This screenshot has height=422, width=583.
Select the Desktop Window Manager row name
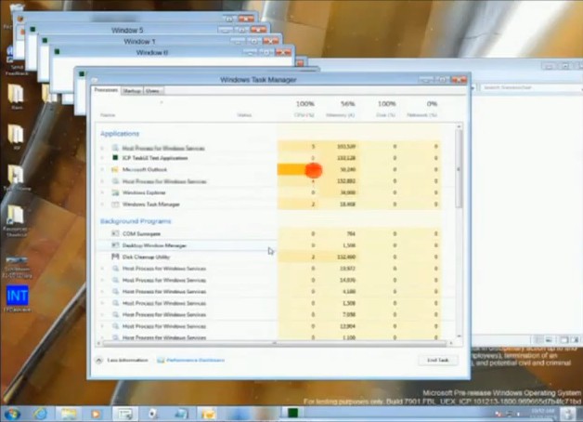154,245
